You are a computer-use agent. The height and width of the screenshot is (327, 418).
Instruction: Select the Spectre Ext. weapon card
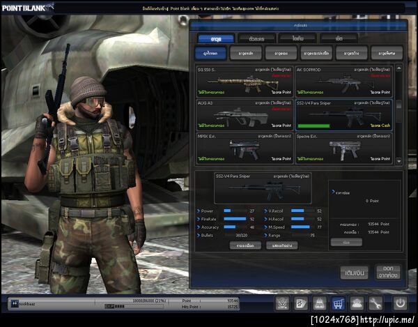tap(343, 148)
